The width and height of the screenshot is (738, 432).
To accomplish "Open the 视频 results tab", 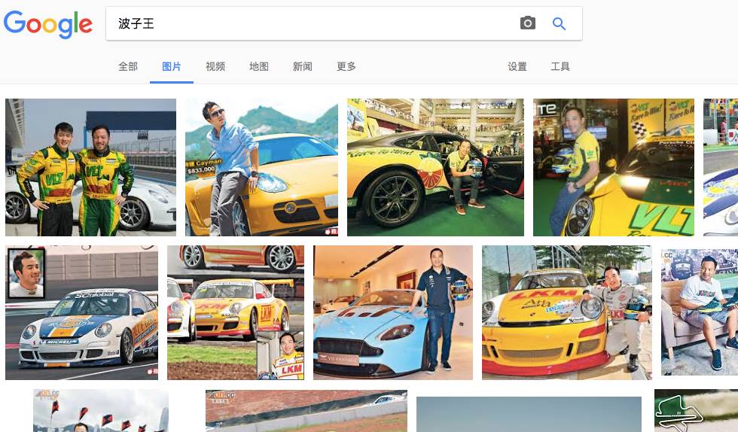I will coord(215,66).
